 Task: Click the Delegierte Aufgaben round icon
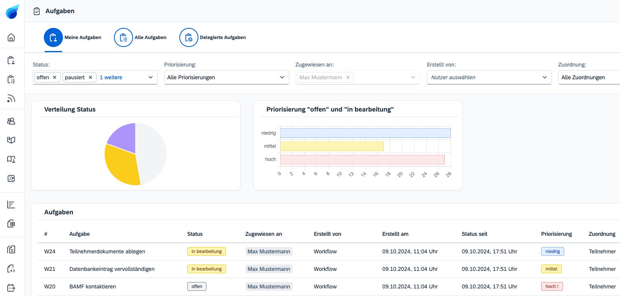[x=189, y=37]
